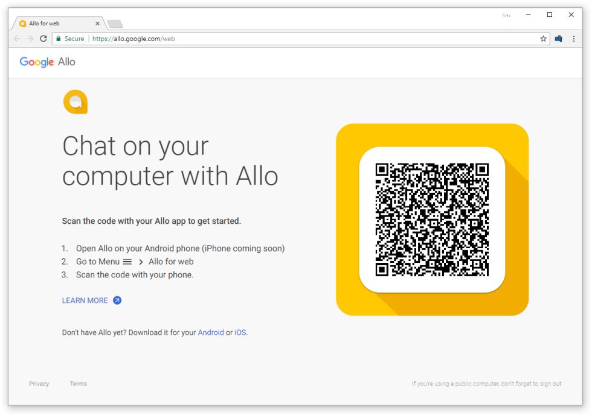The image size is (592, 415).
Task: Reload the Allo web page
Action: [43, 39]
